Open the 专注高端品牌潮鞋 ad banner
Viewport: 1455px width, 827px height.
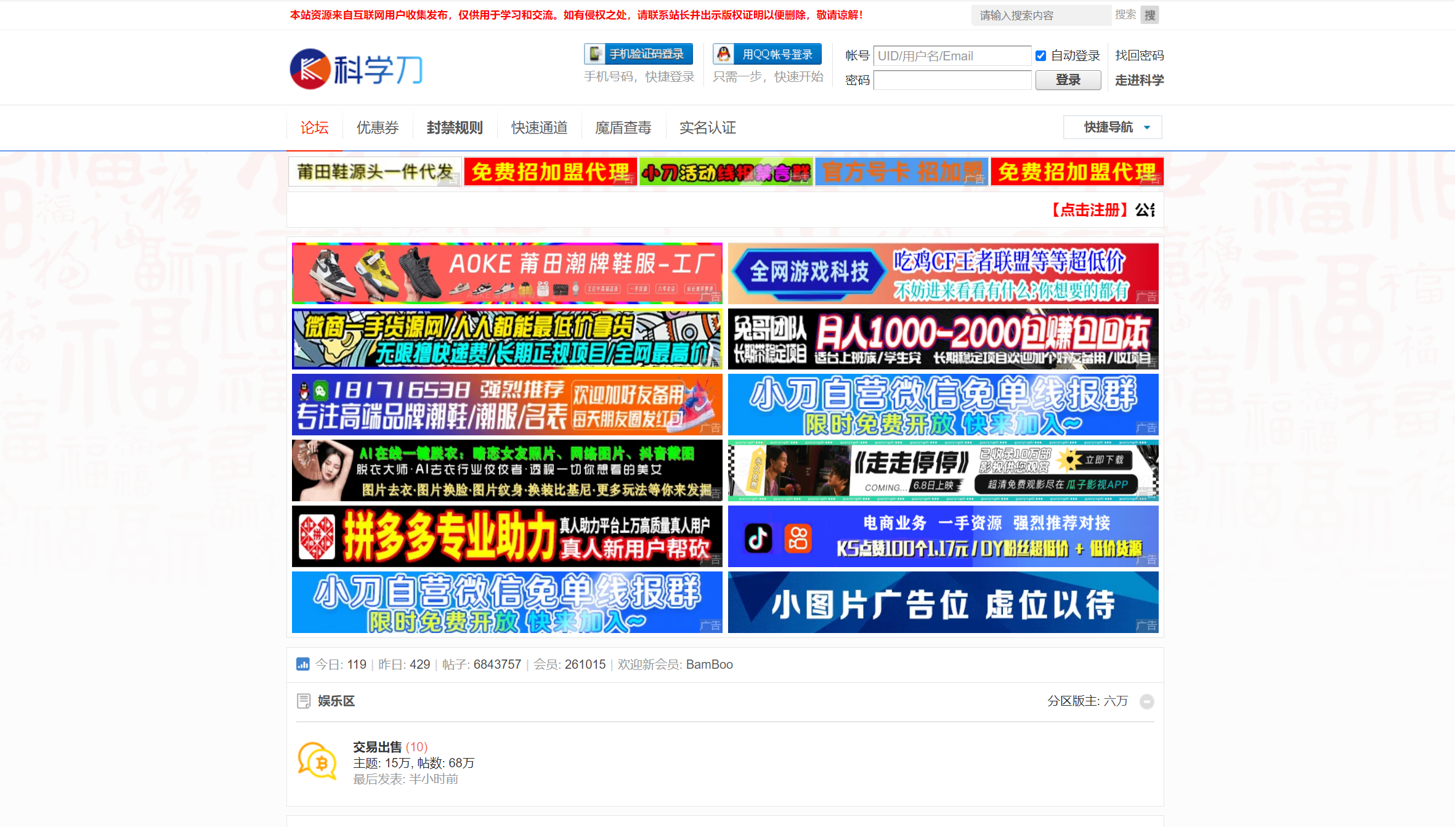pyautogui.click(x=507, y=405)
